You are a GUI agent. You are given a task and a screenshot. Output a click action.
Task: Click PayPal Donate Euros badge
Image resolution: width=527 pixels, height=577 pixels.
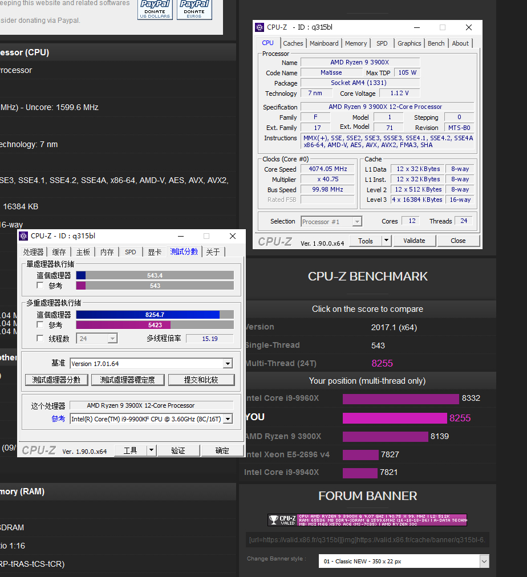click(194, 10)
